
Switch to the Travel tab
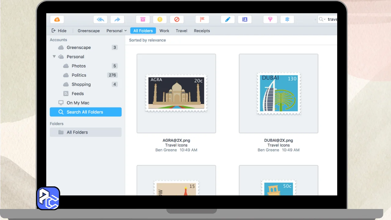coord(181,31)
